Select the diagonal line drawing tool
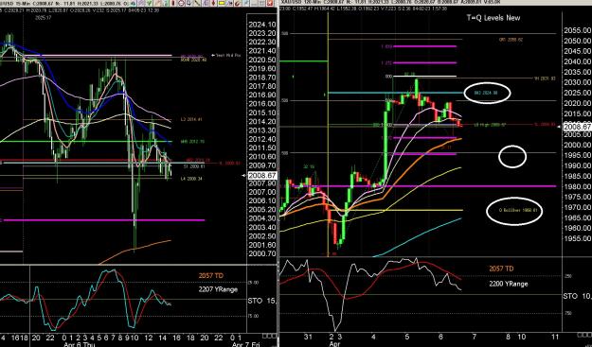This screenshot has height=347, width=592. click(x=197, y=3)
